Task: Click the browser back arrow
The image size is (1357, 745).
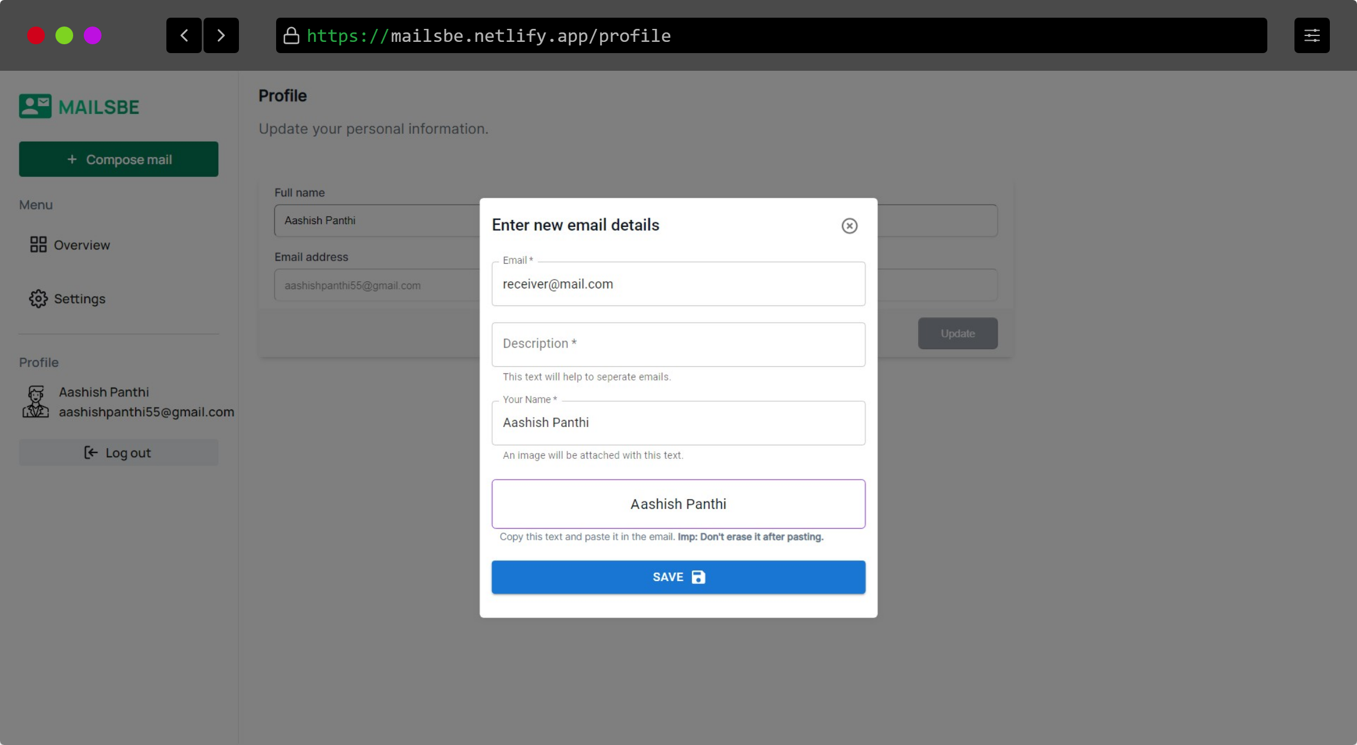Action: pos(184,35)
